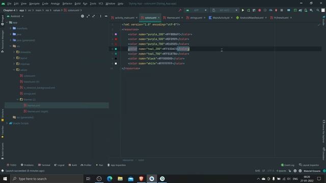Click the Select Opened File target icon
Screen dimensions: 326x183
(83, 16)
